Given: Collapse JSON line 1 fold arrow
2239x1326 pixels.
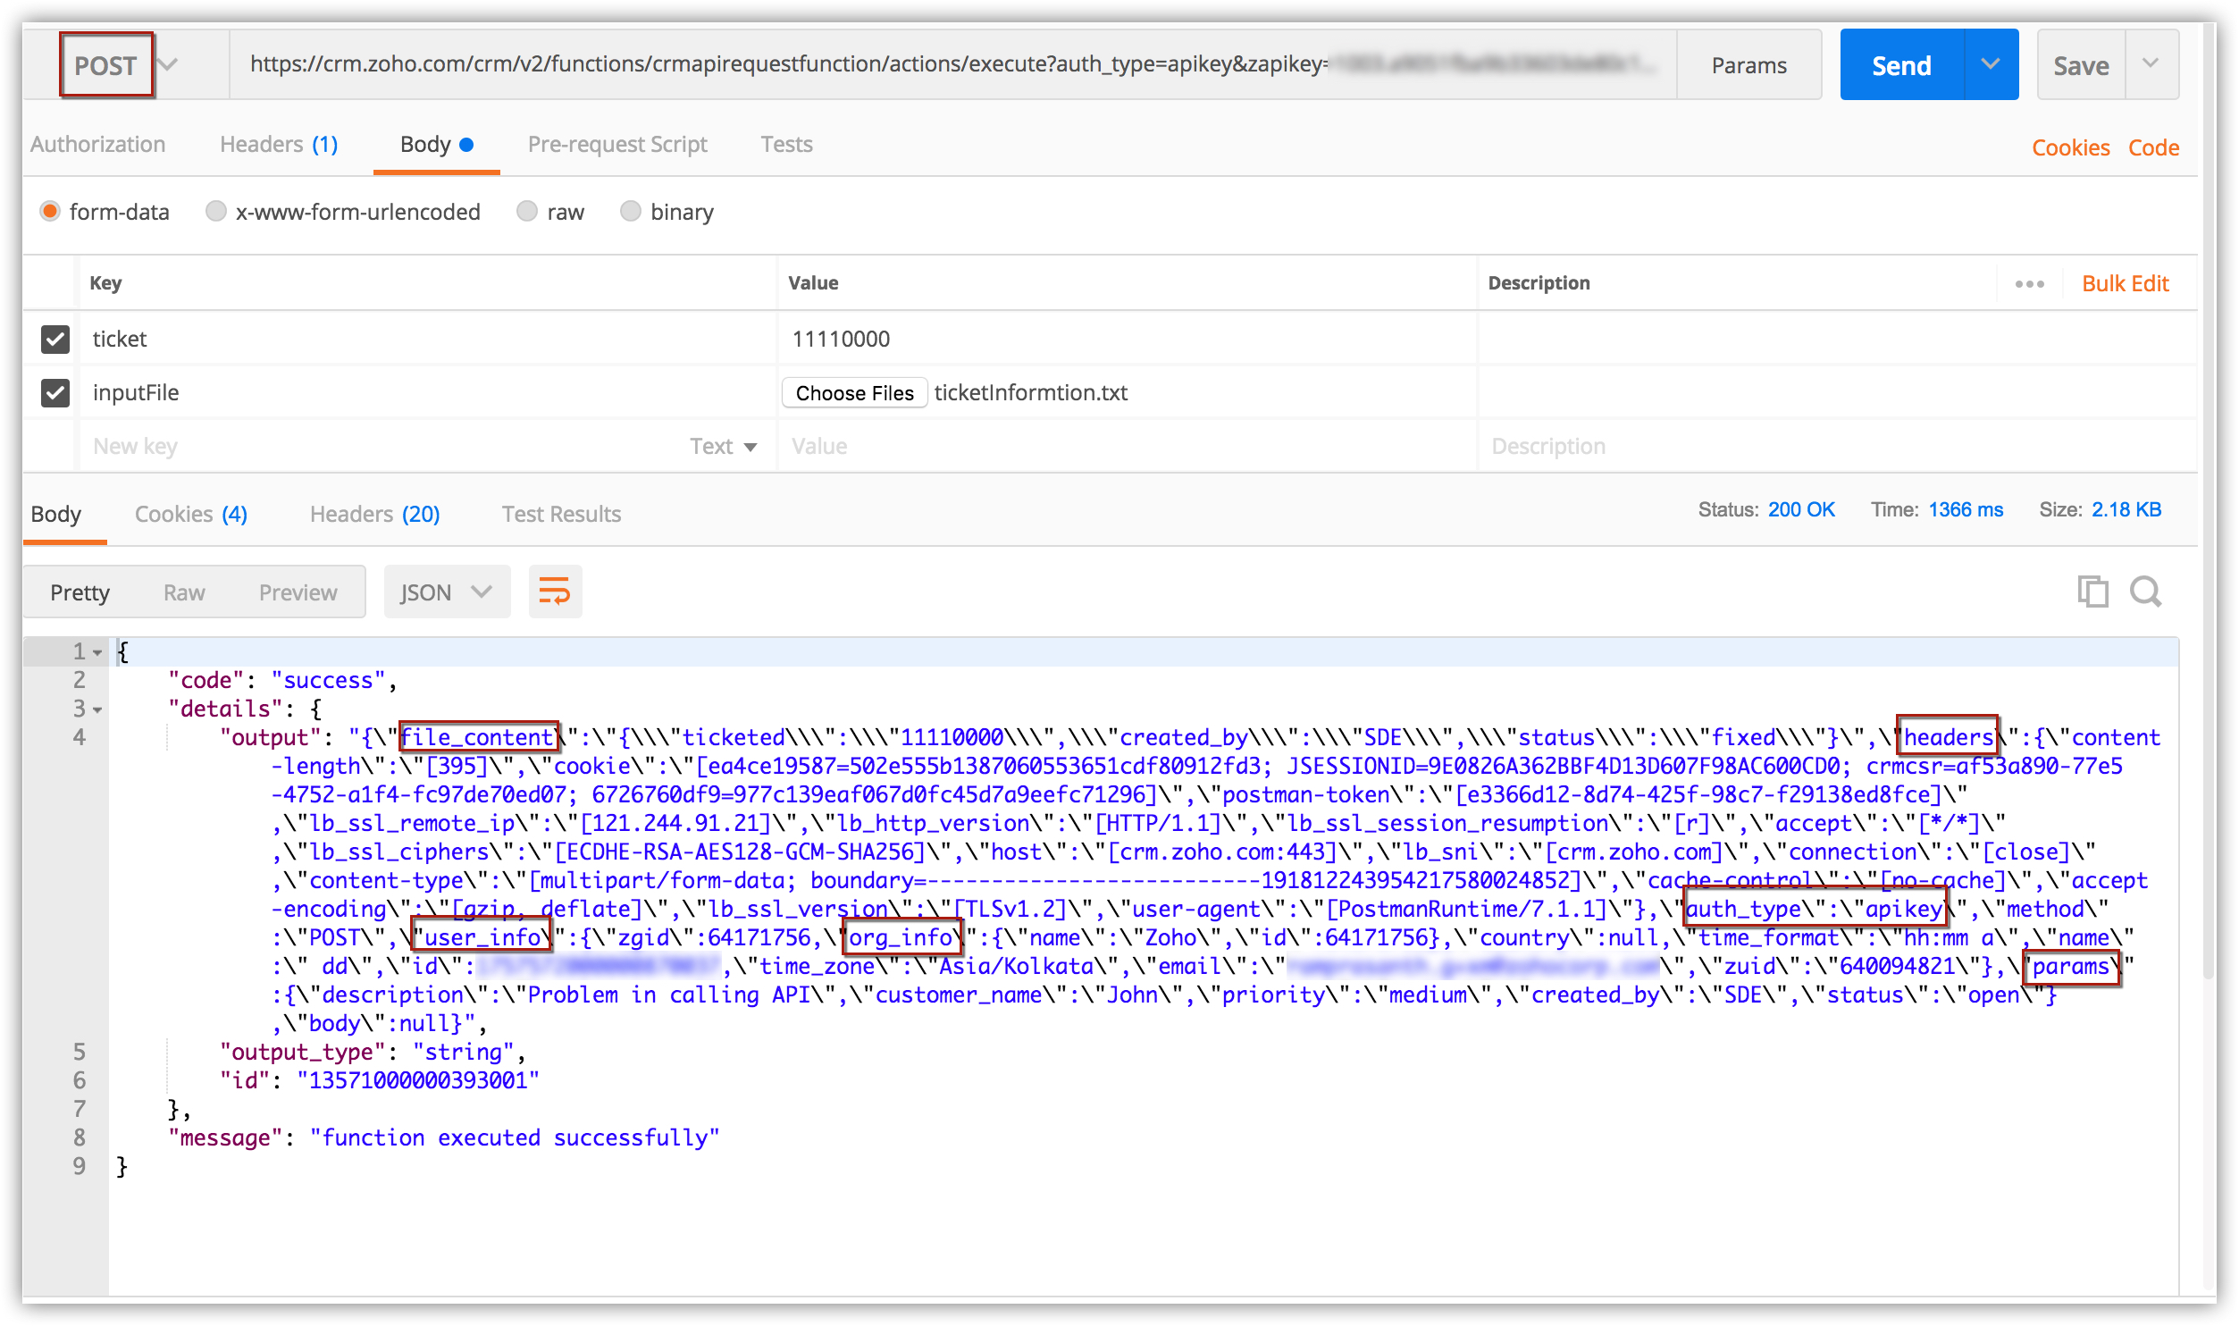Looking at the screenshot, I should pos(97,652).
